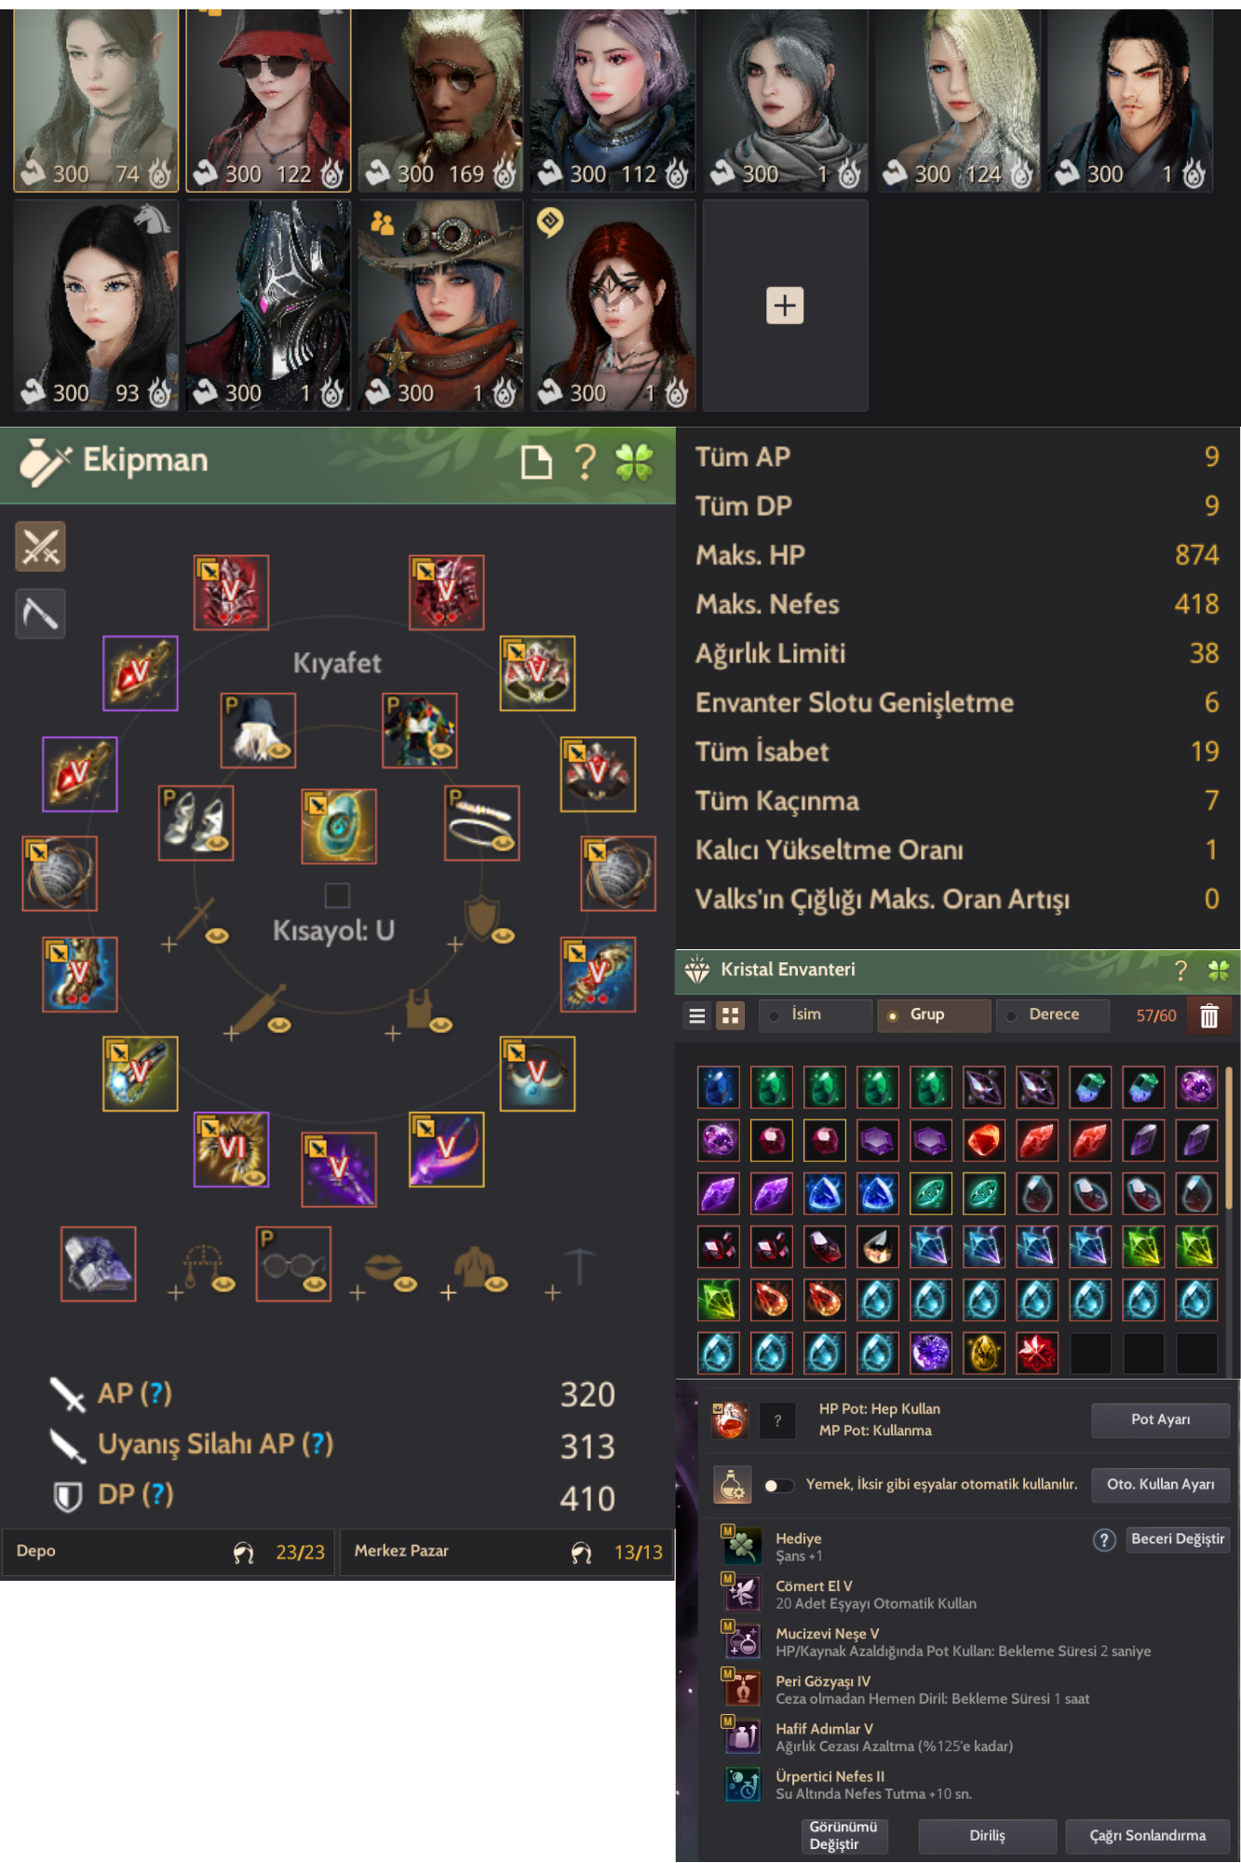Screen dimensions: 1241x1863
Task: Tick the checkbox above Kısayol: U
Action: click(x=337, y=895)
